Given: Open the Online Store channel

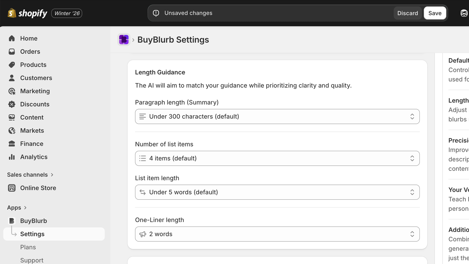Looking at the screenshot, I should coord(38,188).
